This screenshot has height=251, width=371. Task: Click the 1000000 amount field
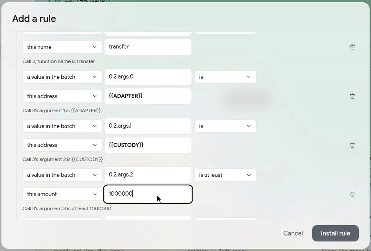click(x=148, y=194)
